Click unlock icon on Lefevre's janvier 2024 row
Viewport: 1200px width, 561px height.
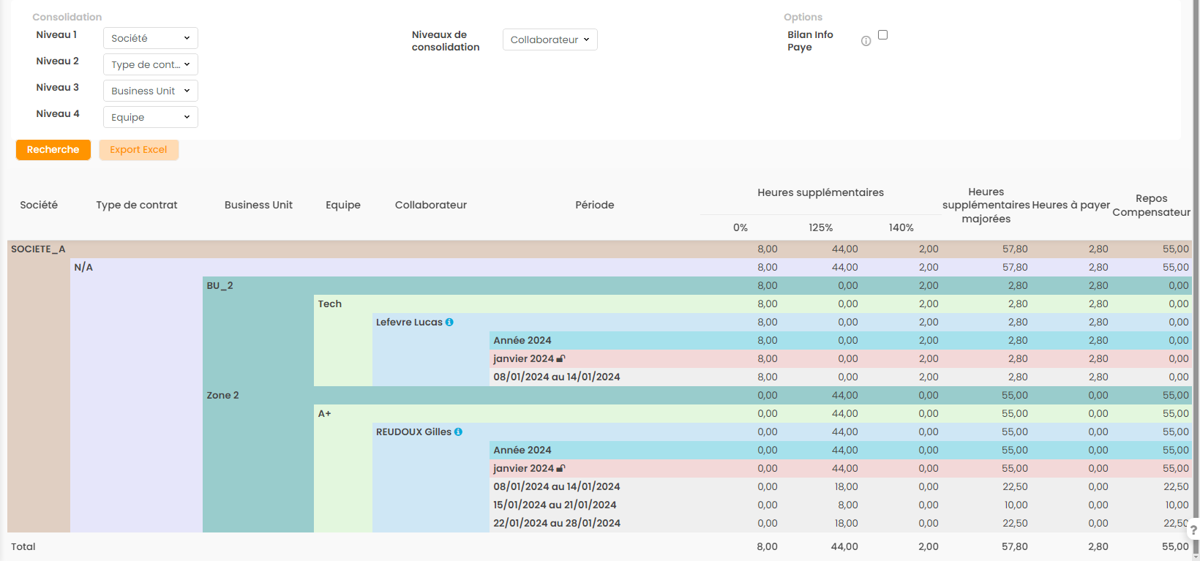pyautogui.click(x=561, y=358)
